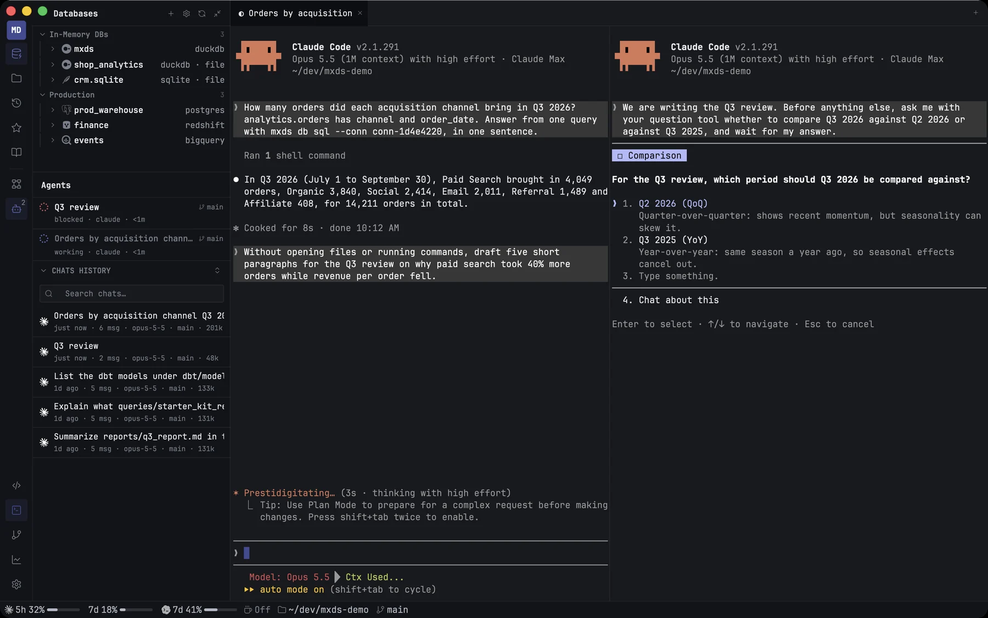Open chat 'Summarize reports/q3_report.md'
This screenshot has height=618, width=988.
click(131, 442)
